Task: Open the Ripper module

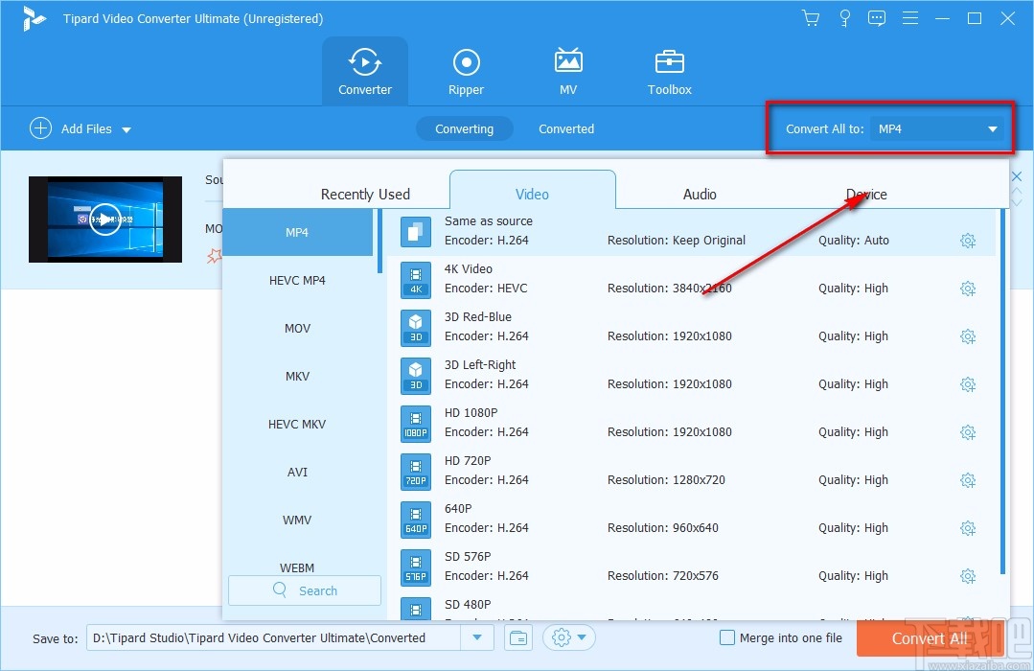Action: 466,72
